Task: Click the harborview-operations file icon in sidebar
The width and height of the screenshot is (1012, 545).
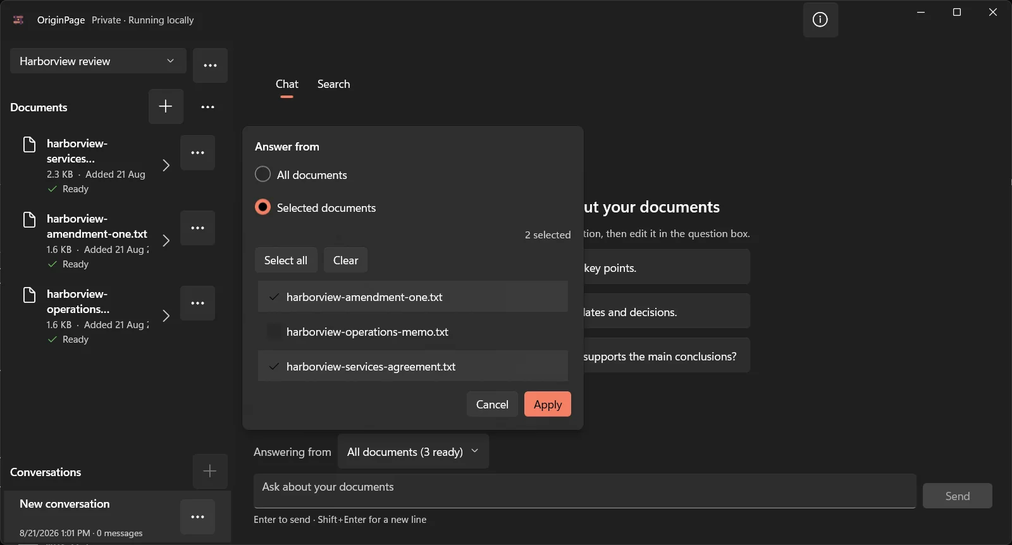Action: 29,295
